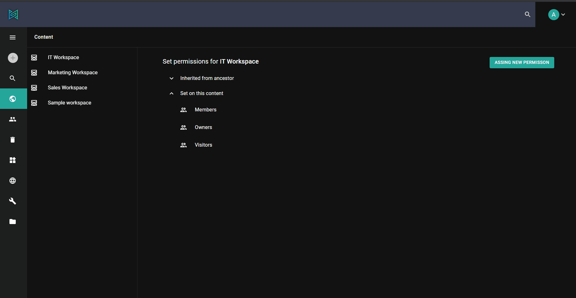The image size is (576, 298).
Task: Click the Visitors group icon
Action: click(183, 145)
